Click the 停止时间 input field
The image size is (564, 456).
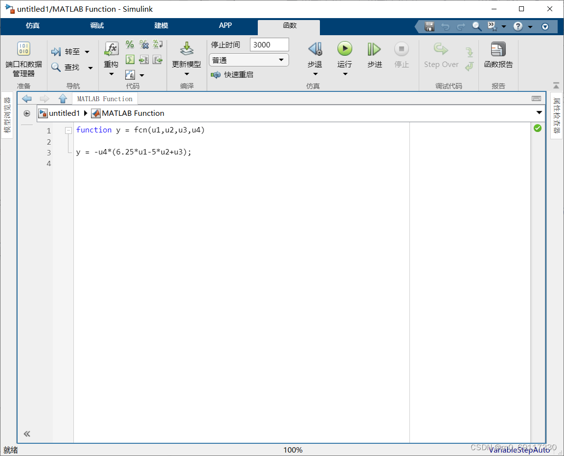(x=270, y=44)
